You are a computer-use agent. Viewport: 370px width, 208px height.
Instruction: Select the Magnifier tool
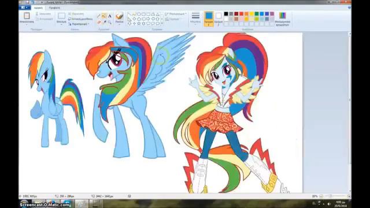[109, 22]
